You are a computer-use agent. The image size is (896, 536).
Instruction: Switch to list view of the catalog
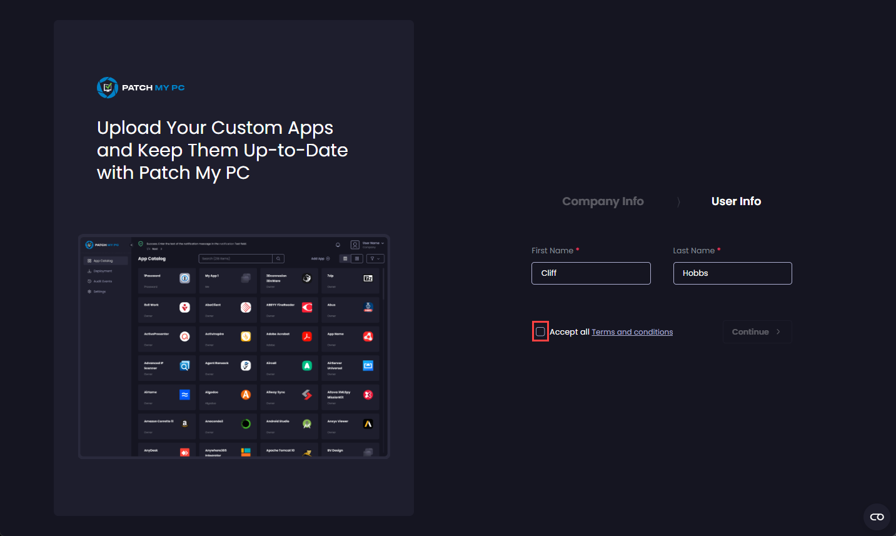click(x=346, y=258)
